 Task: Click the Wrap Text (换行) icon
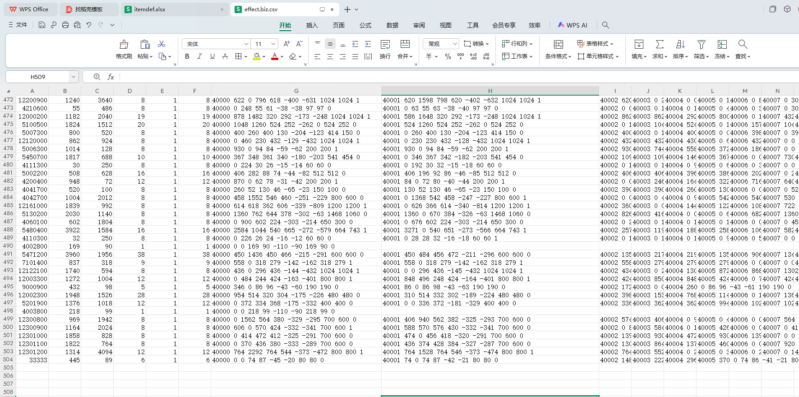coord(385,44)
